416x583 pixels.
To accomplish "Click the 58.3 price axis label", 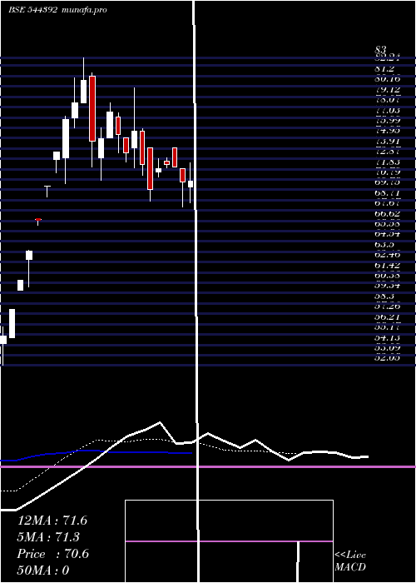I will click(384, 296).
